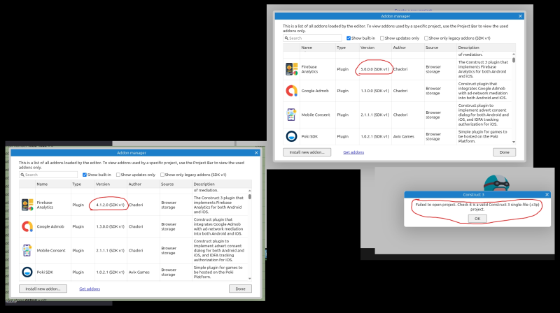Open Get addons link in left Addon manager
The width and height of the screenshot is (560, 313).
[x=90, y=289]
